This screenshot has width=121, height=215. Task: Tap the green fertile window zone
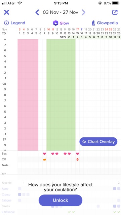[61, 95]
